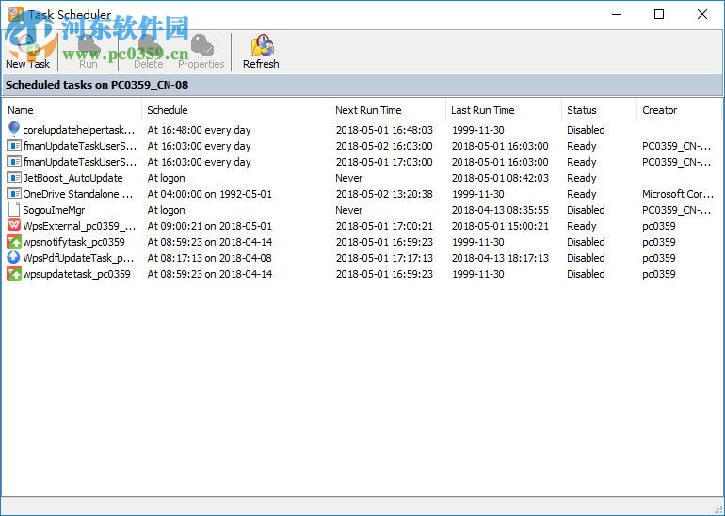Click Disabled status of corelupdatehelpertask

(x=586, y=130)
